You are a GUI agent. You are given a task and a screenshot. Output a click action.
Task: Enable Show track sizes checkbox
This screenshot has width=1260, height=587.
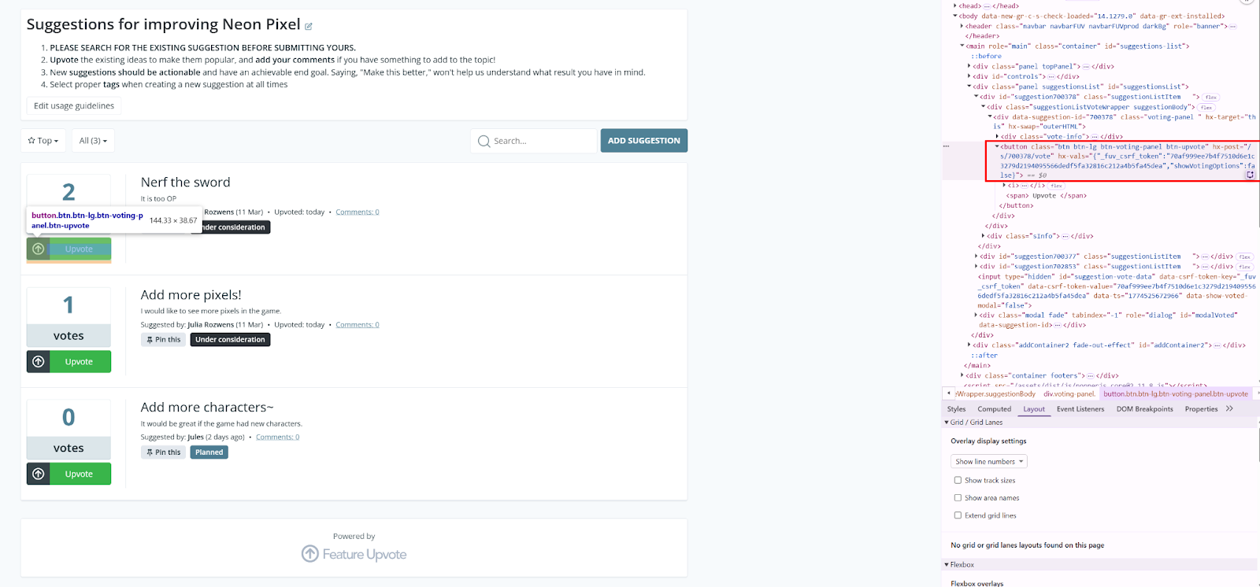pyautogui.click(x=958, y=480)
